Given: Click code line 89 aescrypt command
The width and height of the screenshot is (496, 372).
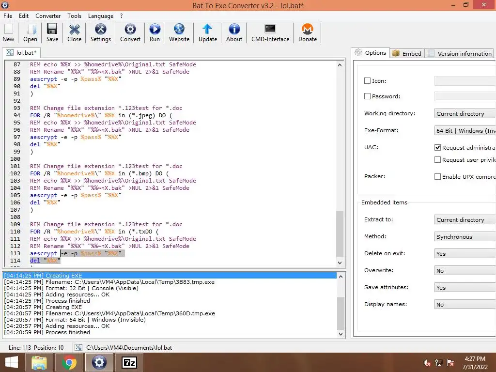Looking at the screenshot, I should pos(76,79).
